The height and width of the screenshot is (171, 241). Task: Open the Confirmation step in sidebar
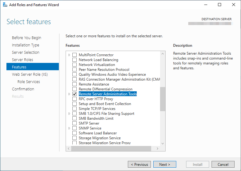click(23, 89)
